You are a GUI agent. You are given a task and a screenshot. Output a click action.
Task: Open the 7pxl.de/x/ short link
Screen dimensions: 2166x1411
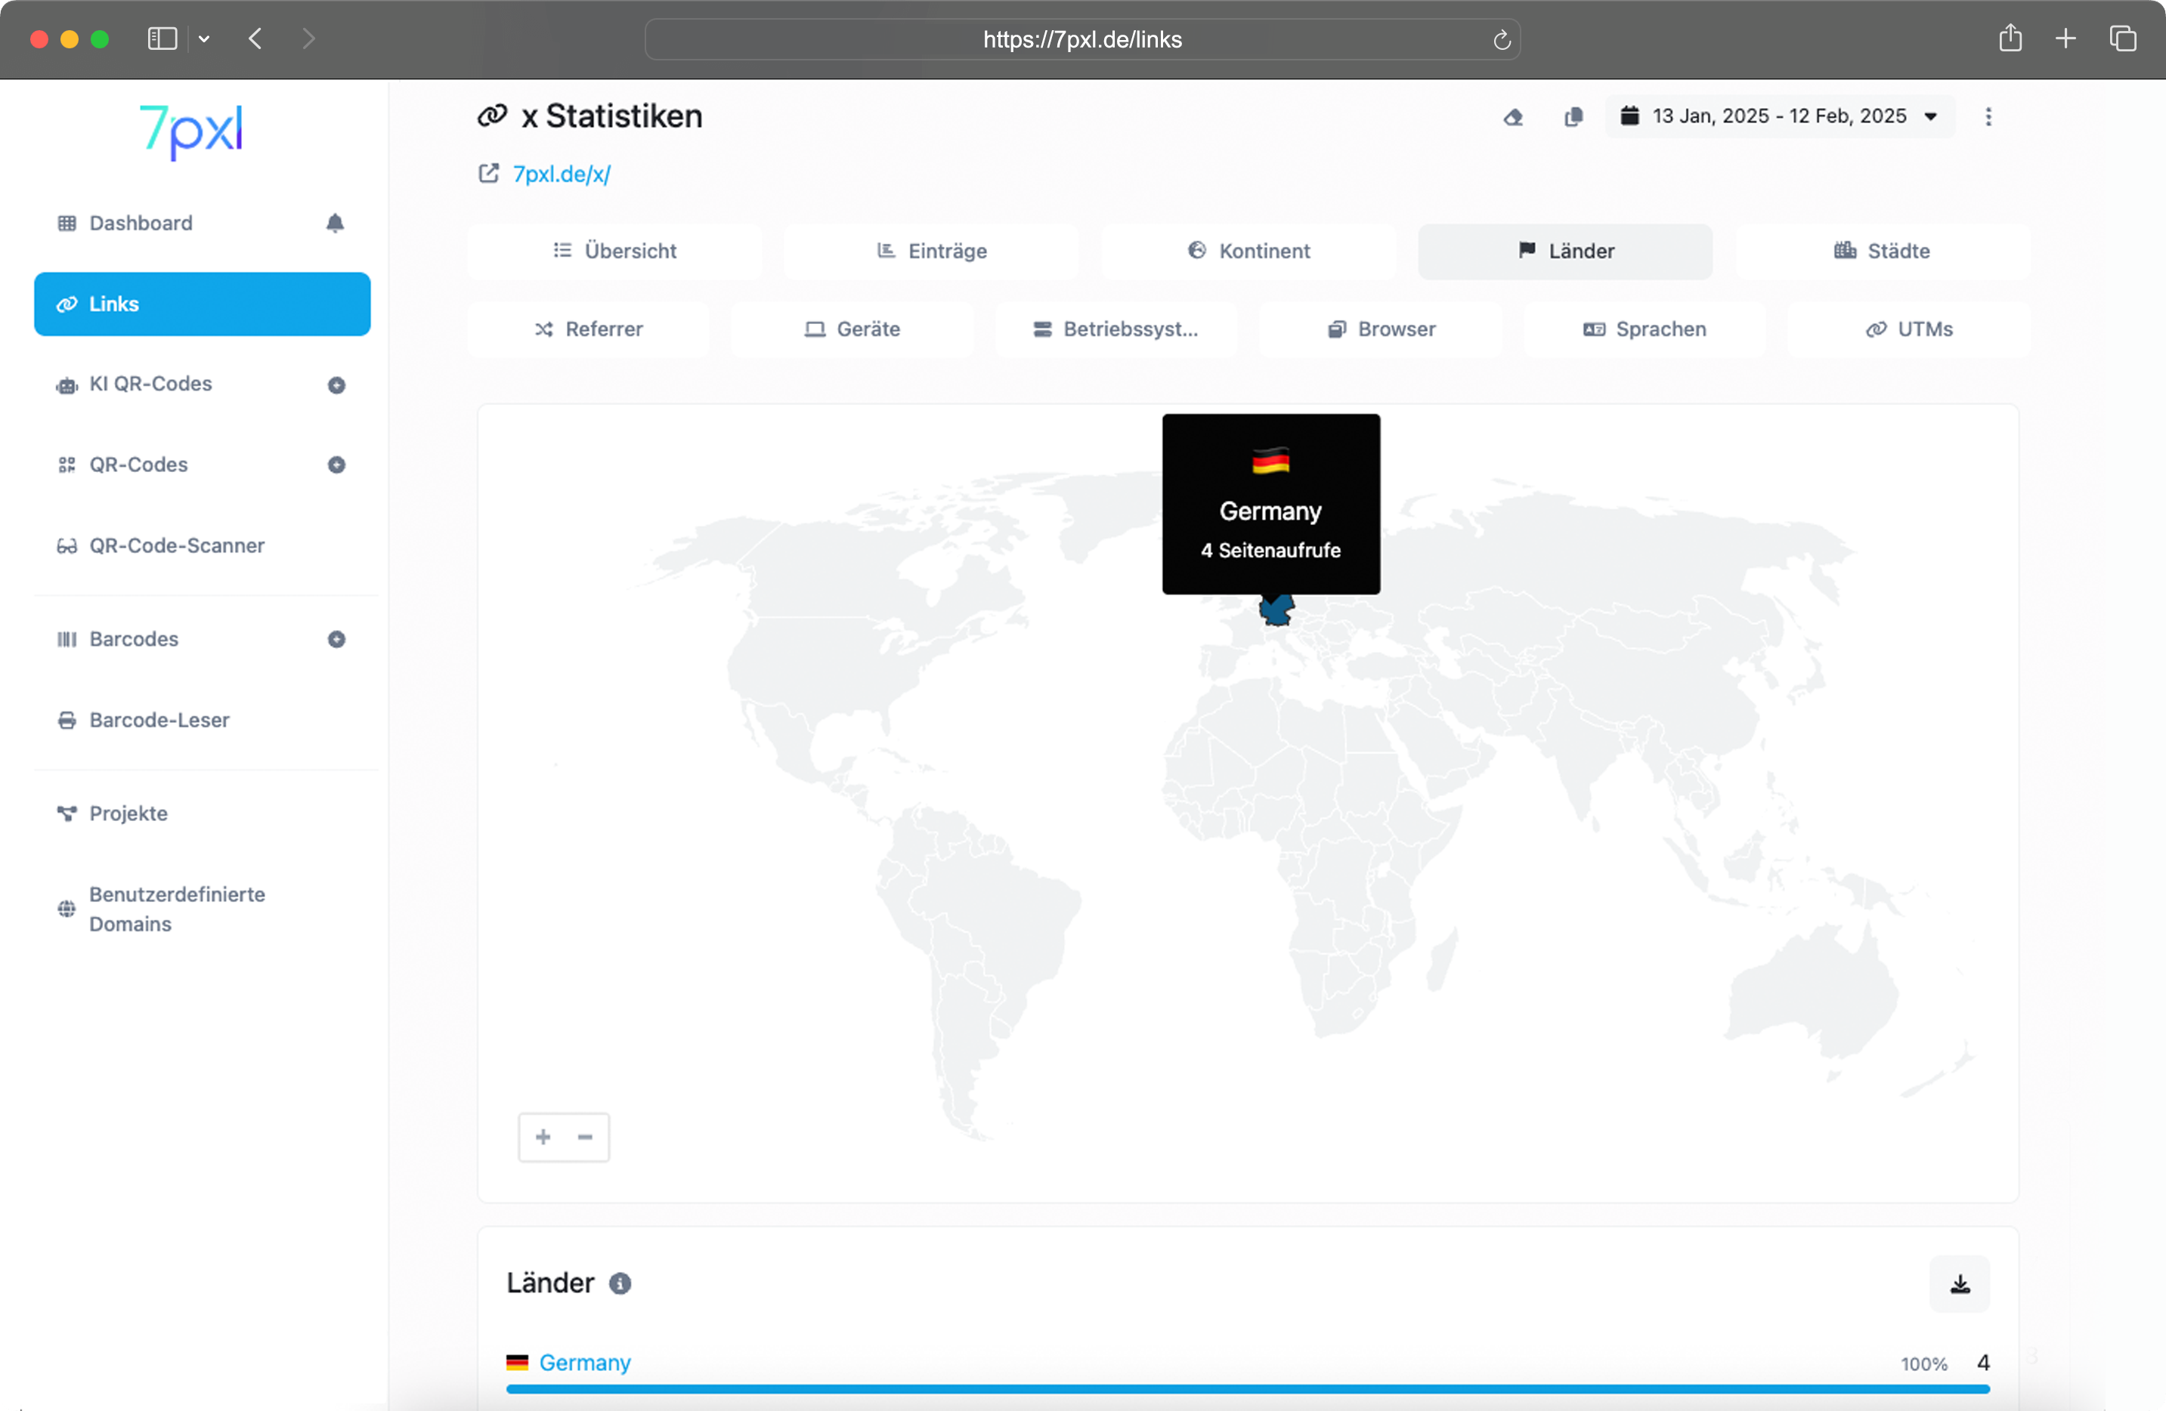561,174
